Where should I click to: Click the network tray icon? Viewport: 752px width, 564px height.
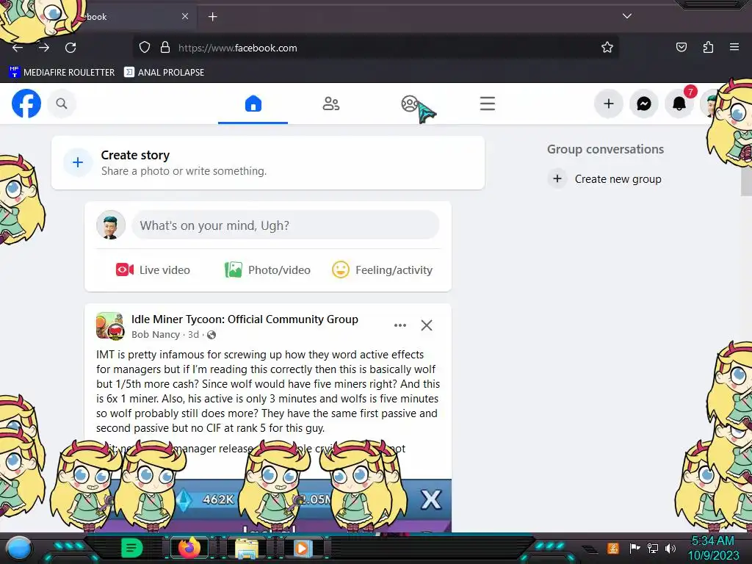652,548
